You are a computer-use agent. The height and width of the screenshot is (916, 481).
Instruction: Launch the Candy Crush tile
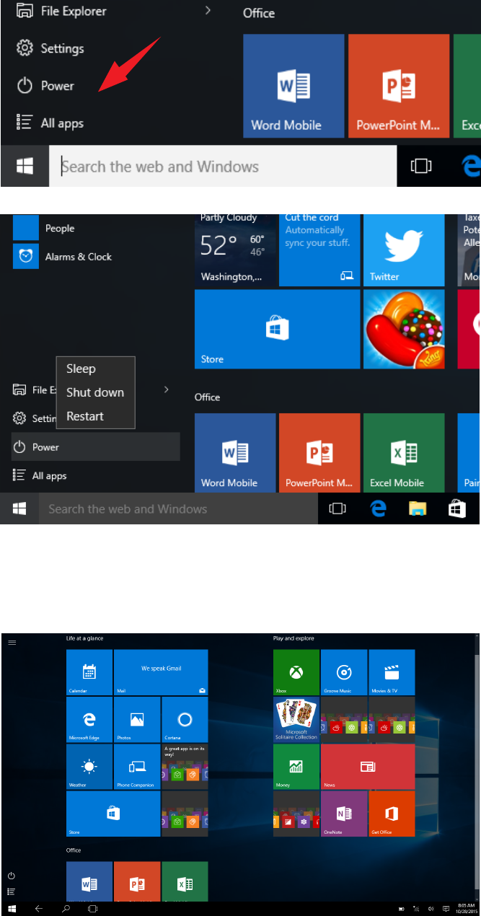click(404, 329)
